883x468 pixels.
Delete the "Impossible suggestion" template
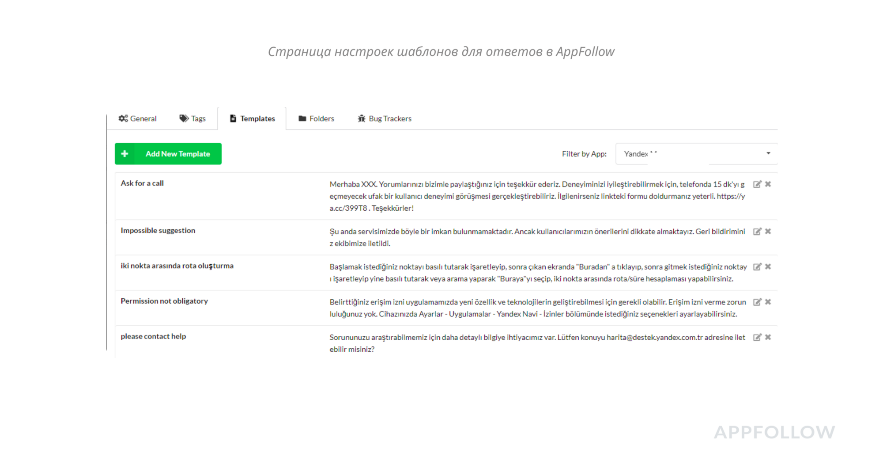tap(768, 232)
